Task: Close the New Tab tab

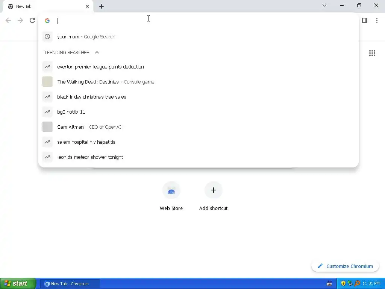Action: point(87,6)
